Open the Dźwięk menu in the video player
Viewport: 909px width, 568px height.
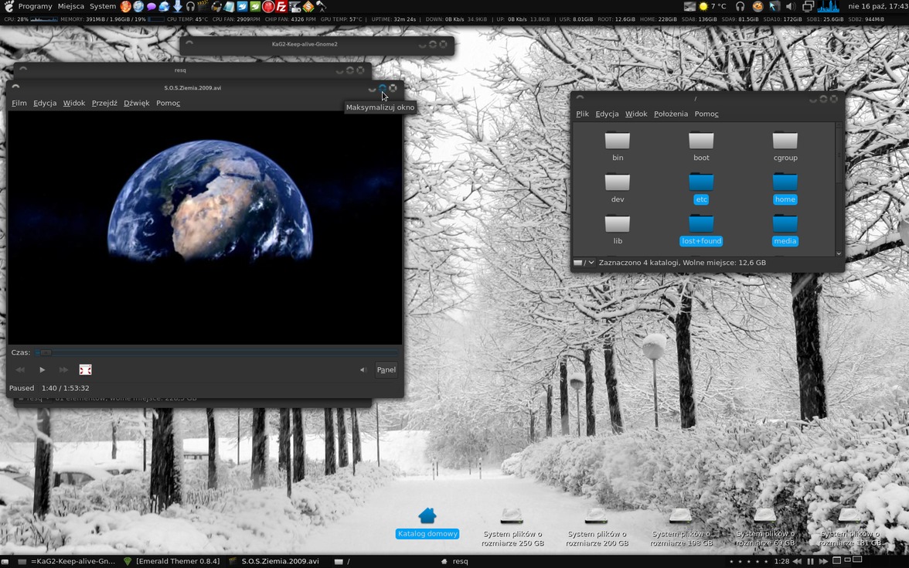pyautogui.click(x=137, y=104)
